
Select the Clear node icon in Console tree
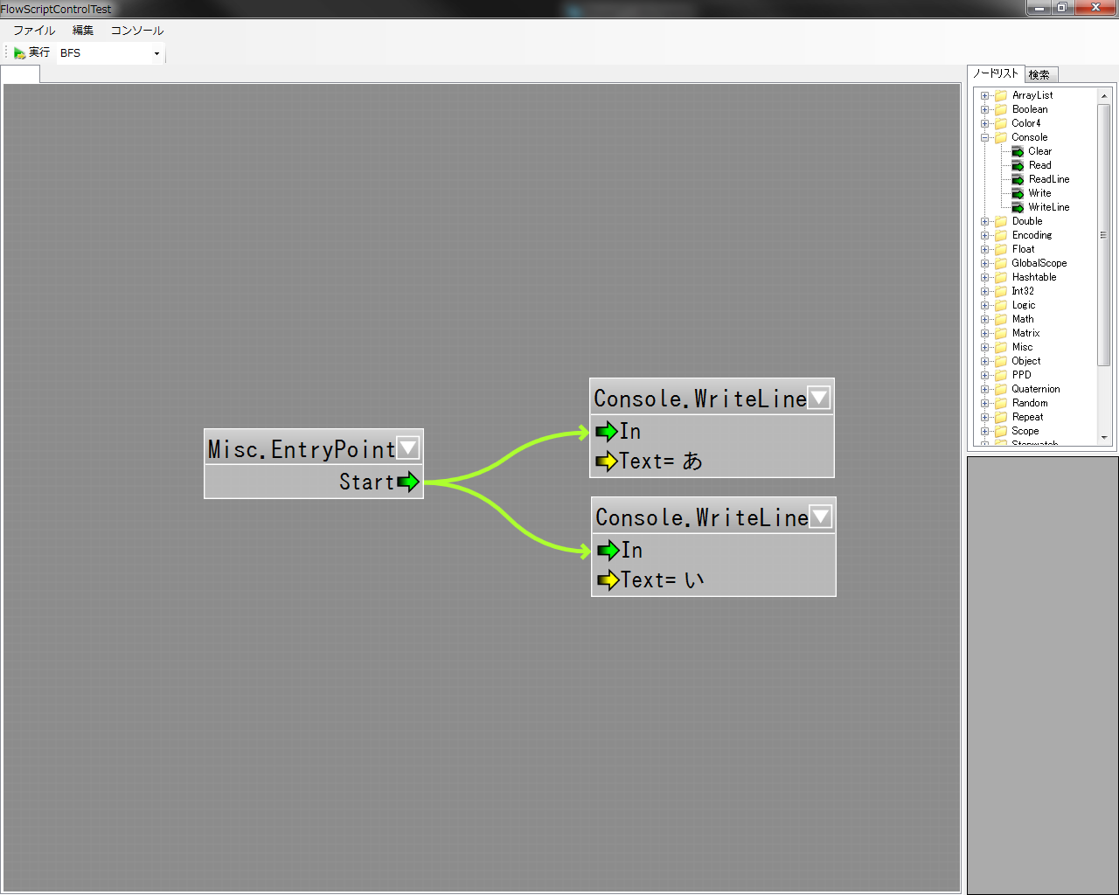(x=1018, y=151)
